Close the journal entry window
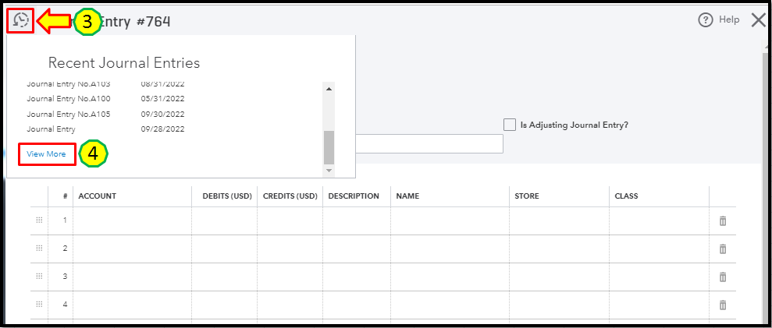Screen dimensions: 772x328 pos(758,20)
